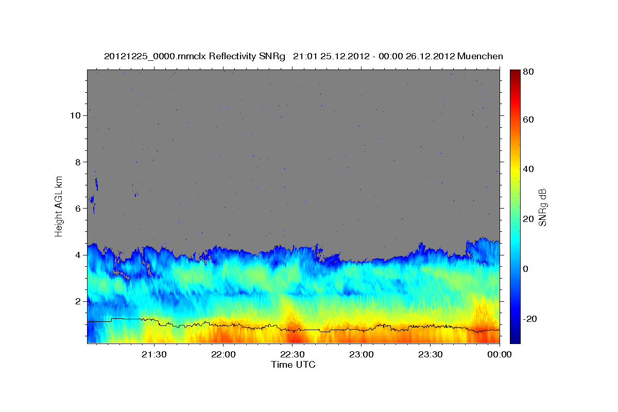Click the colorbar value label 40

pyautogui.click(x=528, y=169)
